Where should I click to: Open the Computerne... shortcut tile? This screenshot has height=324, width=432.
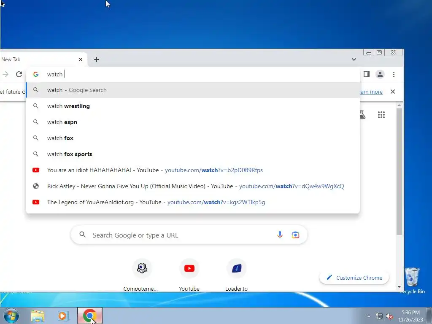click(142, 275)
